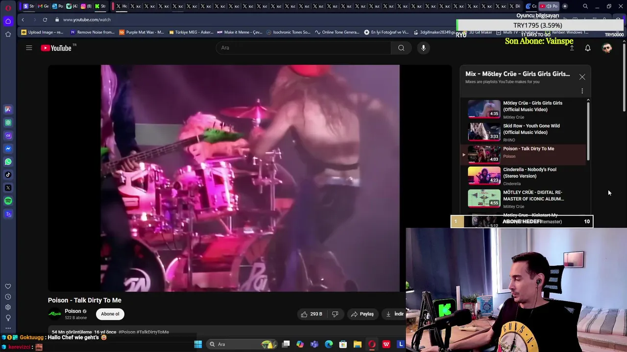Click Windows taskbar 'Ara' search box
The image size is (627, 352).
click(242, 344)
